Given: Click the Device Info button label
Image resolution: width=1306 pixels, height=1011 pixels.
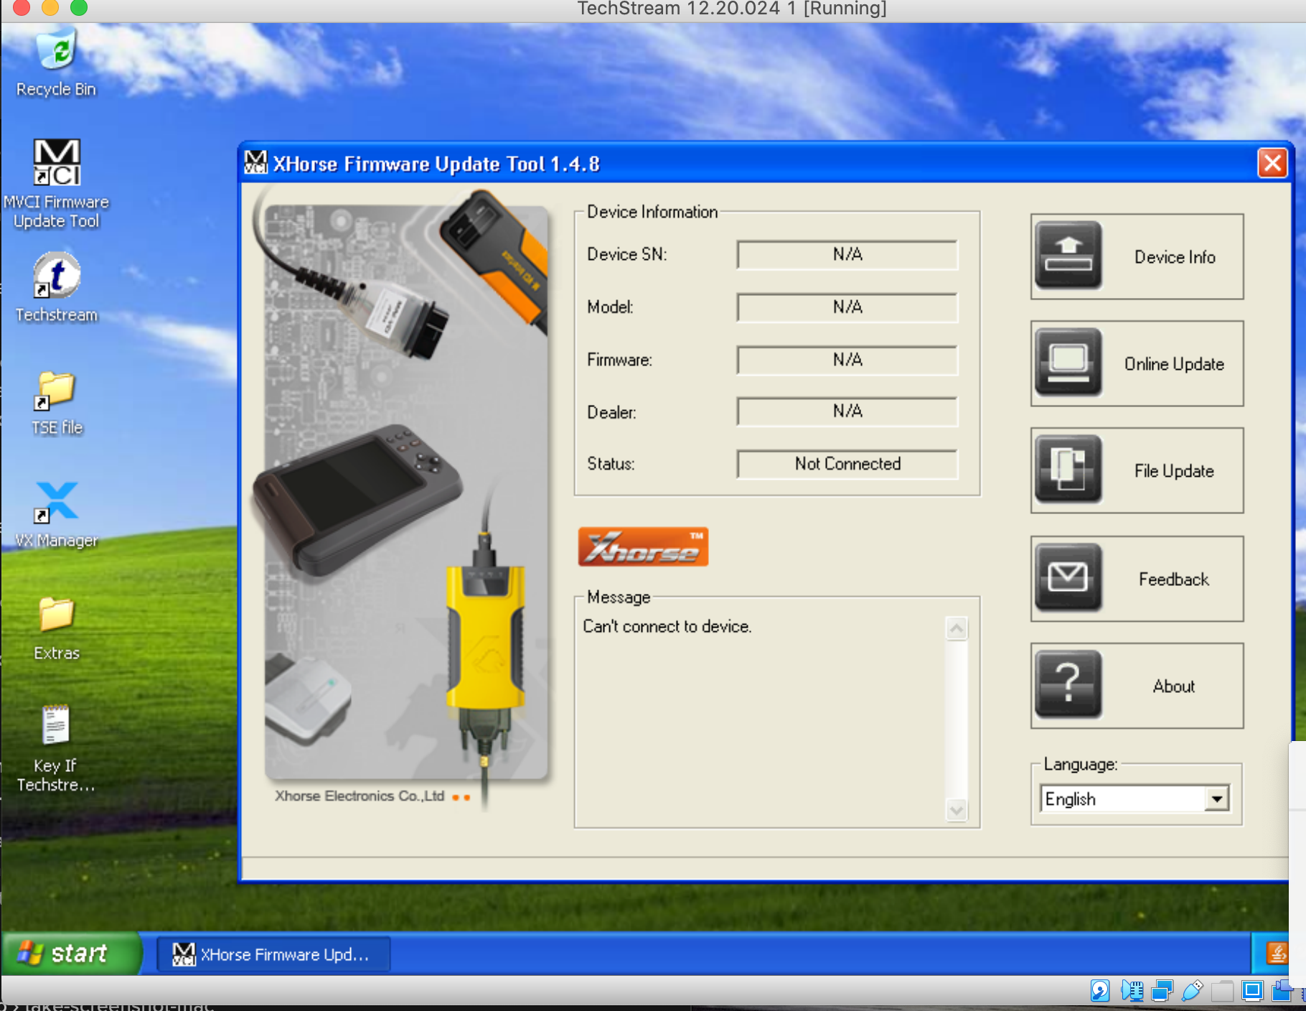Looking at the screenshot, I should coord(1175,256).
